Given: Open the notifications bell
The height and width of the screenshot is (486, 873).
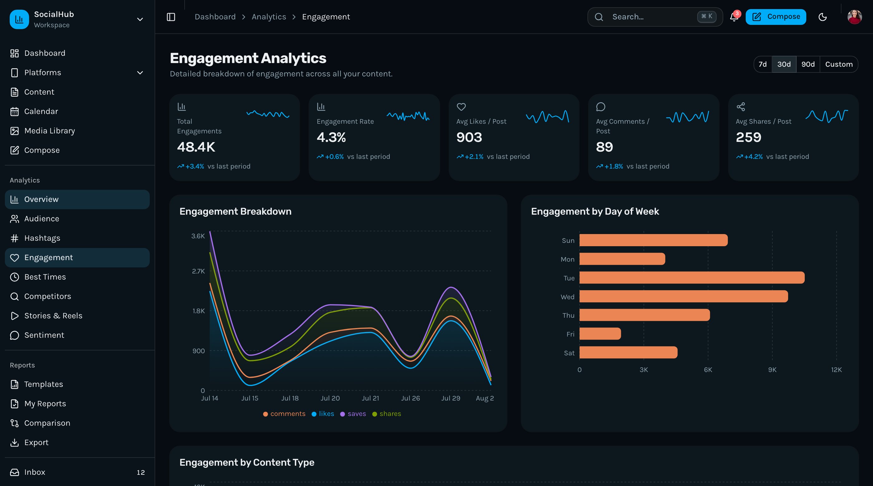Looking at the screenshot, I should pos(734,17).
